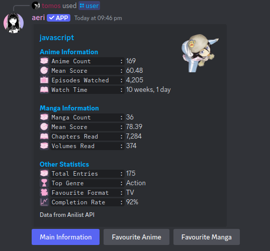Click the Anime Count stack emoji
The image size is (270, 251).
click(x=44, y=61)
